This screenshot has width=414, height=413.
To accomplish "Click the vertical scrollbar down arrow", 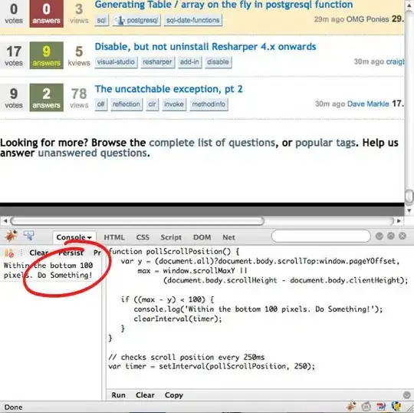I will point(409,211).
